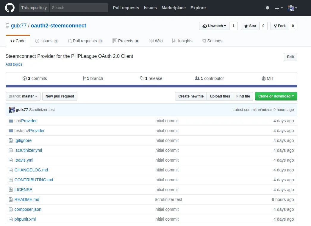311x226 pixels.
Task: Click the oauth2-steemconnect repository link
Action: [59, 26]
